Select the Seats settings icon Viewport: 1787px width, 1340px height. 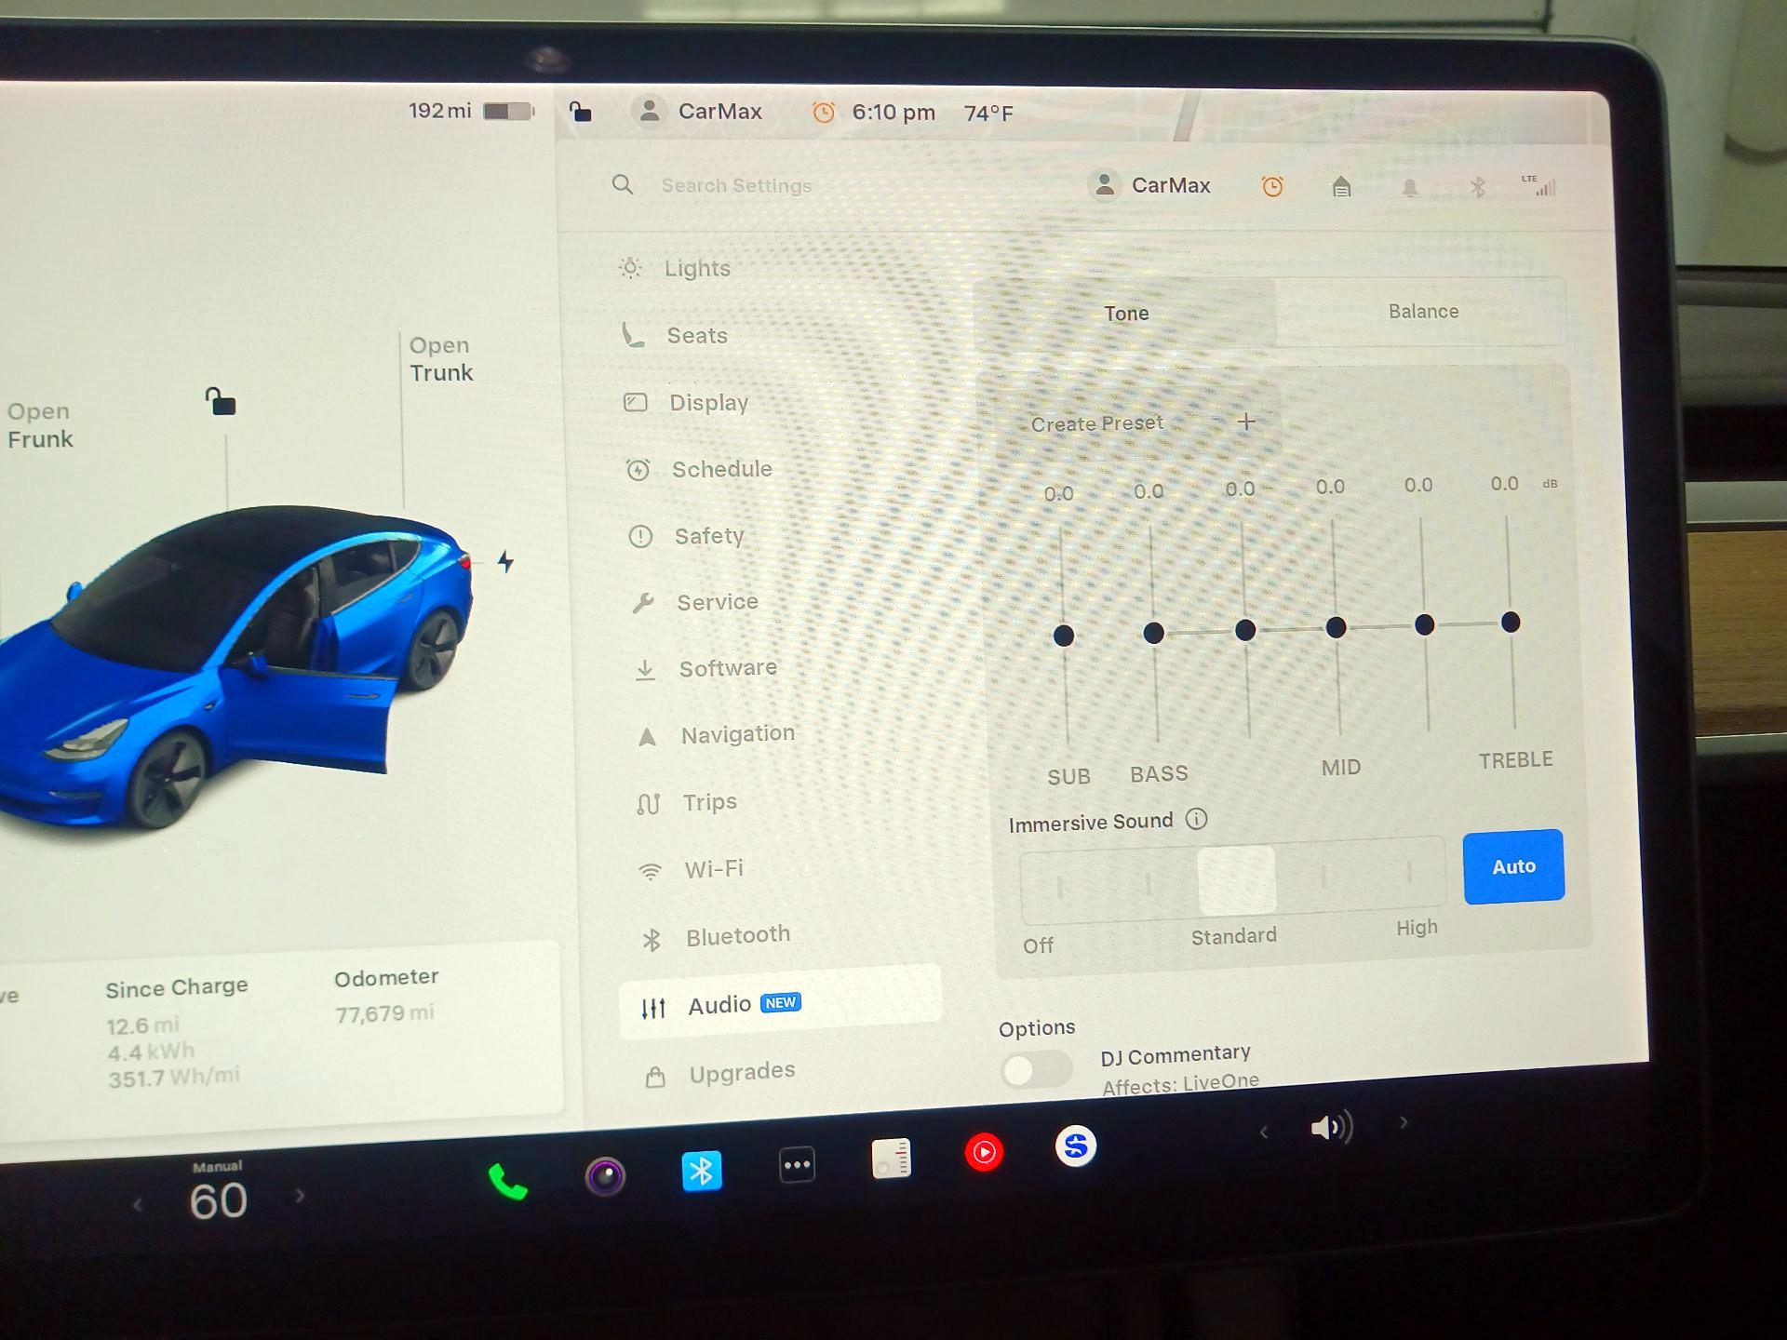[x=633, y=335]
